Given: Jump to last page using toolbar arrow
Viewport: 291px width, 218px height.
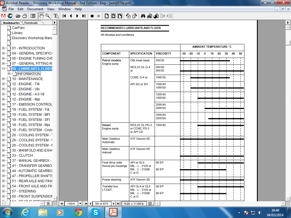Looking at the screenshot, I should click(x=84, y=16).
